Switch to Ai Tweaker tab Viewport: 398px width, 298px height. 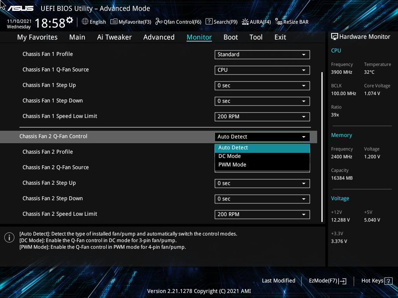(x=114, y=37)
